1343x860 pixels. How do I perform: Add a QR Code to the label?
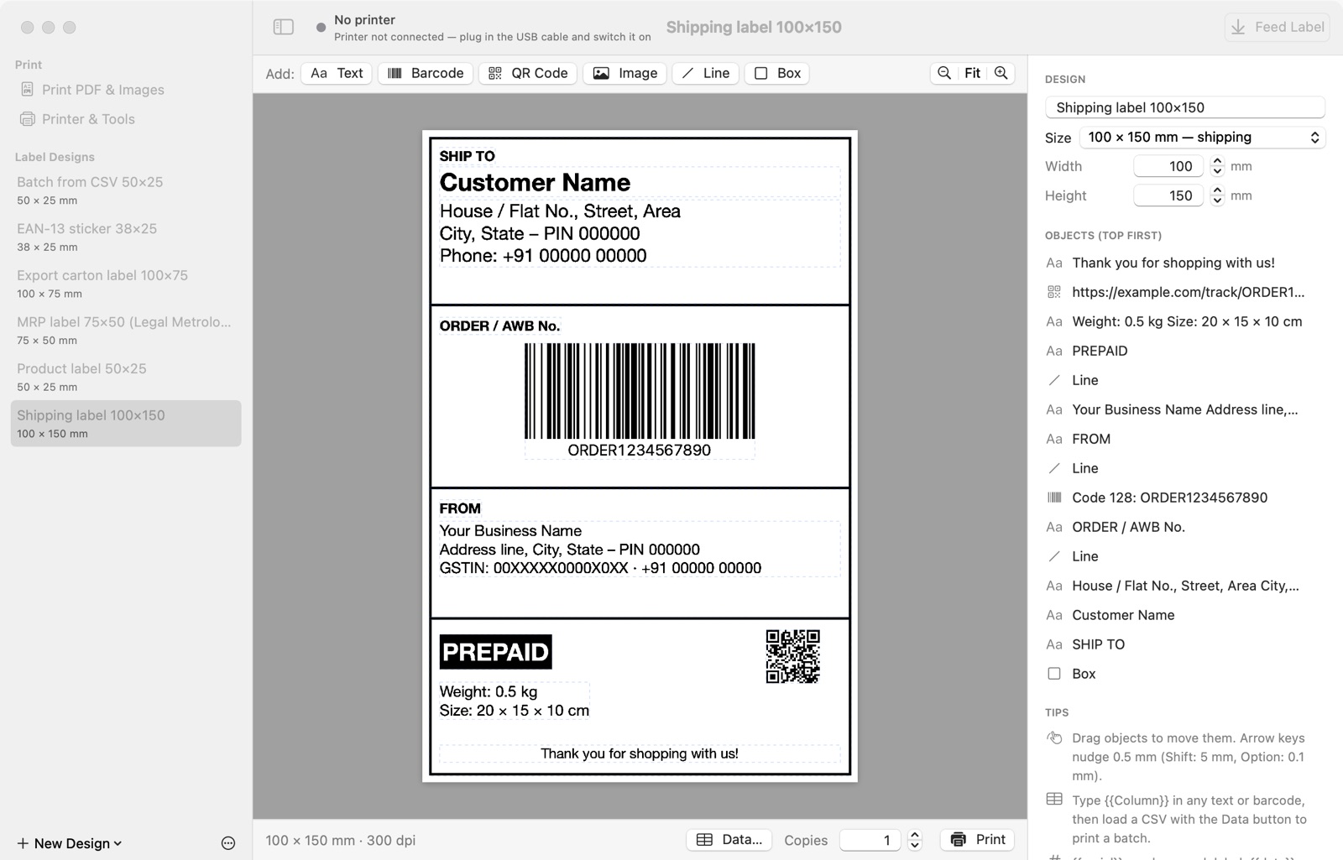click(x=528, y=73)
